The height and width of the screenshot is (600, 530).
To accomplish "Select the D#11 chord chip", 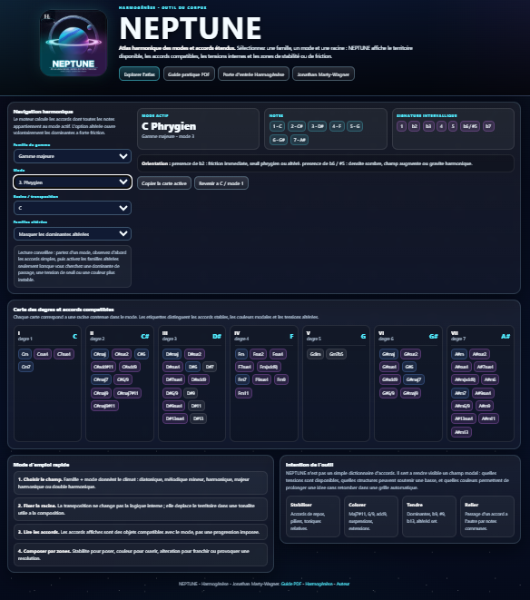I will [x=196, y=406].
